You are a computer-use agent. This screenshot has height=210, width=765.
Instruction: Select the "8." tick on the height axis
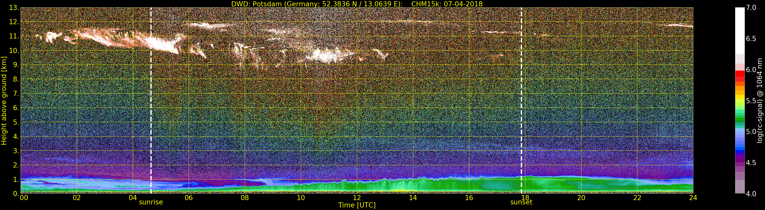coord(16,79)
